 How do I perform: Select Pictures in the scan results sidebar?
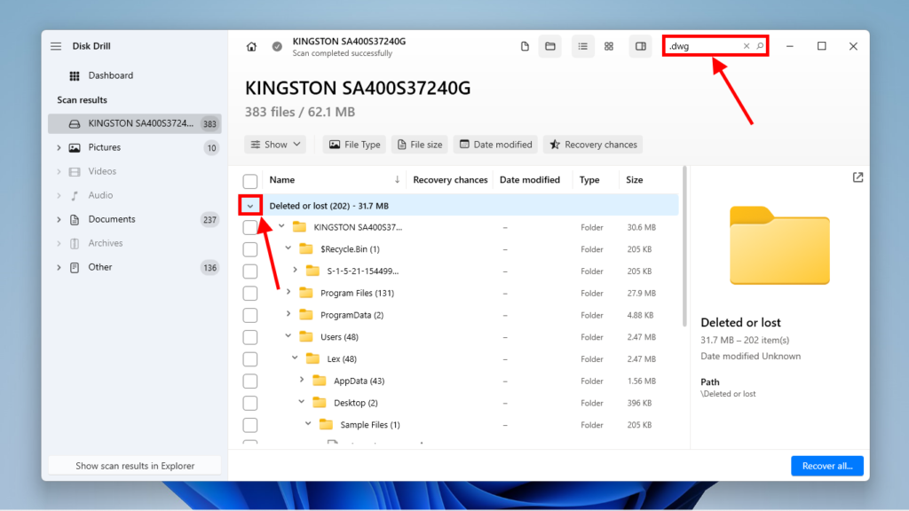coord(104,147)
